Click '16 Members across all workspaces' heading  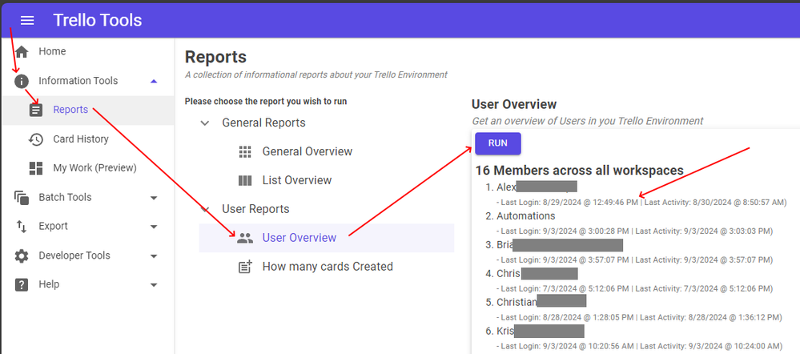pos(580,171)
